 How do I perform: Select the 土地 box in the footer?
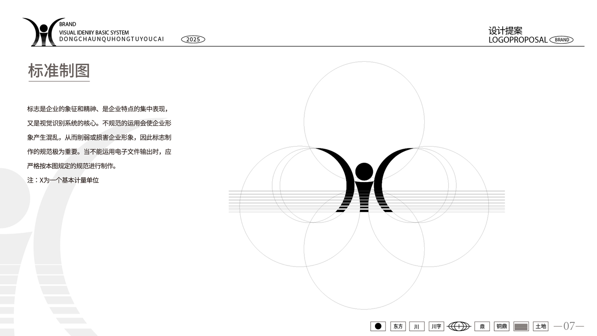(541, 326)
